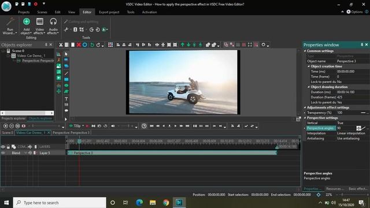Viewport: 370px width, 208px height.
Task: Collapse Common settings section
Action: tap(305, 51)
